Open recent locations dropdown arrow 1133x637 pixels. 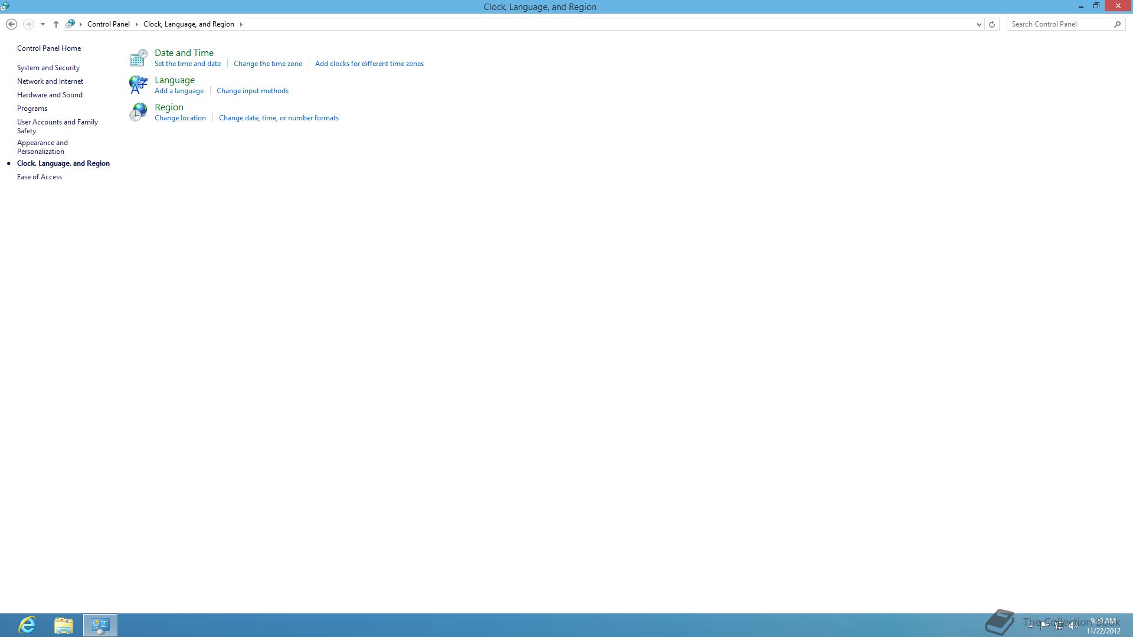pos(42,24)
